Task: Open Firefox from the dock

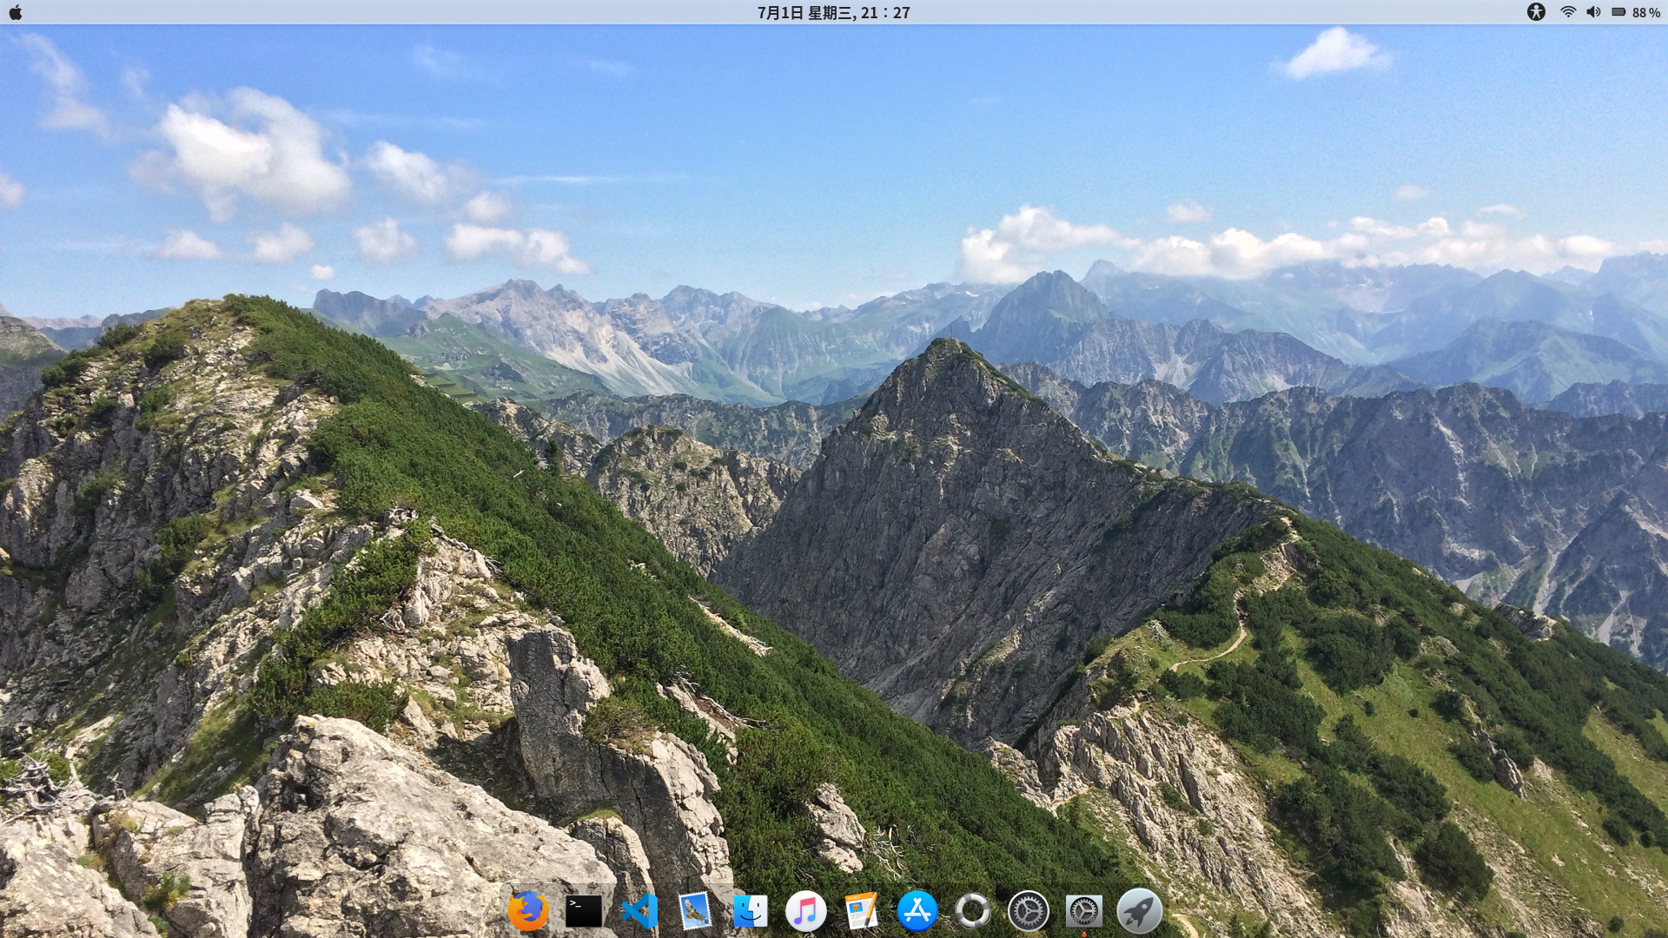Action: [528, 910]
